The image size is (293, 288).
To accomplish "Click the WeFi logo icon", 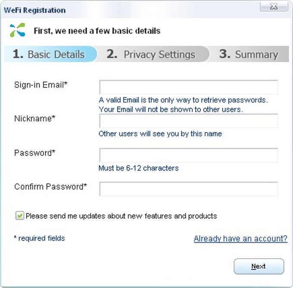I will [17, 30].
